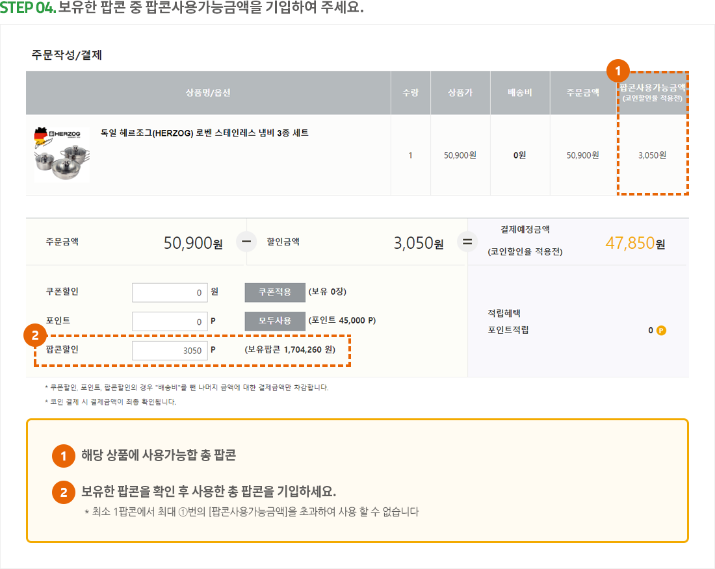715x569 pixels.
Task: Click orange badge 2 next to 팝콘할인 row
Action: coord(34,335)
